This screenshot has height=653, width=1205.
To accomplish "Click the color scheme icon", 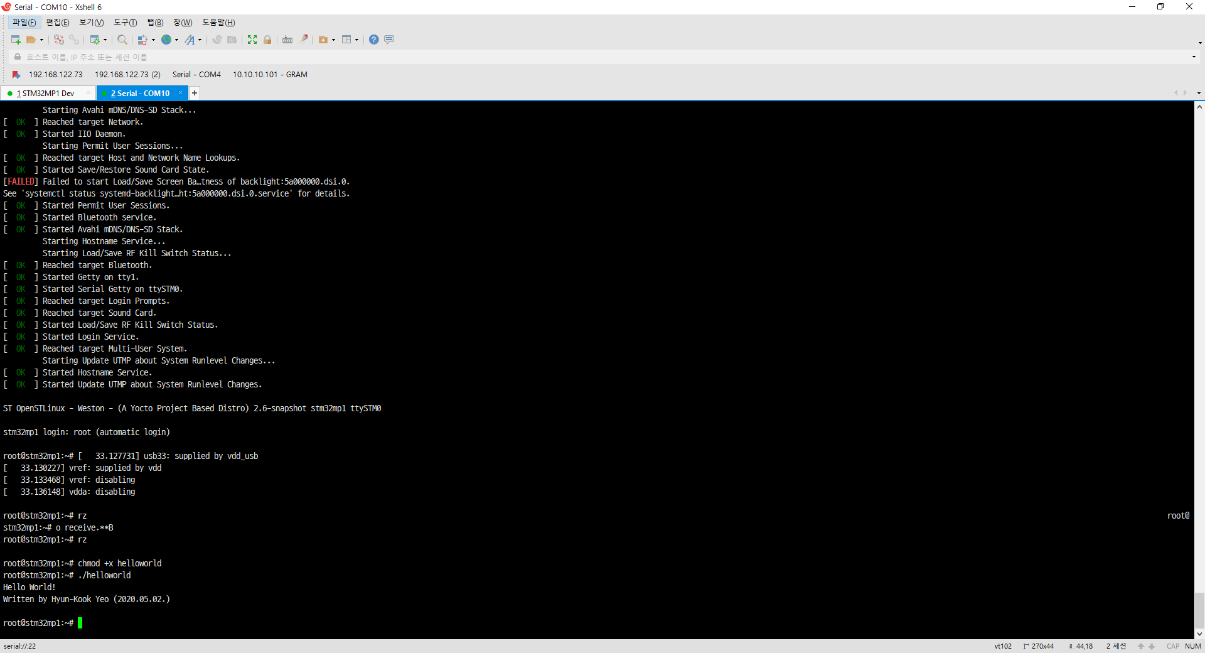I will click(x=143, y=40).
